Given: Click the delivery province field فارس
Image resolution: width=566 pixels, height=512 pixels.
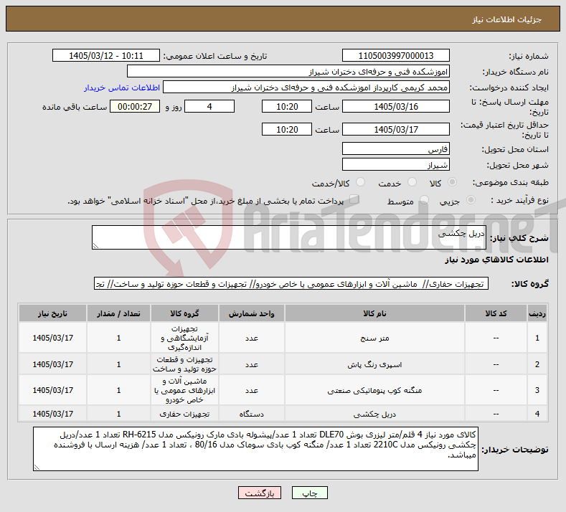Looking at the screenshot, I should (x=395, y=148).
